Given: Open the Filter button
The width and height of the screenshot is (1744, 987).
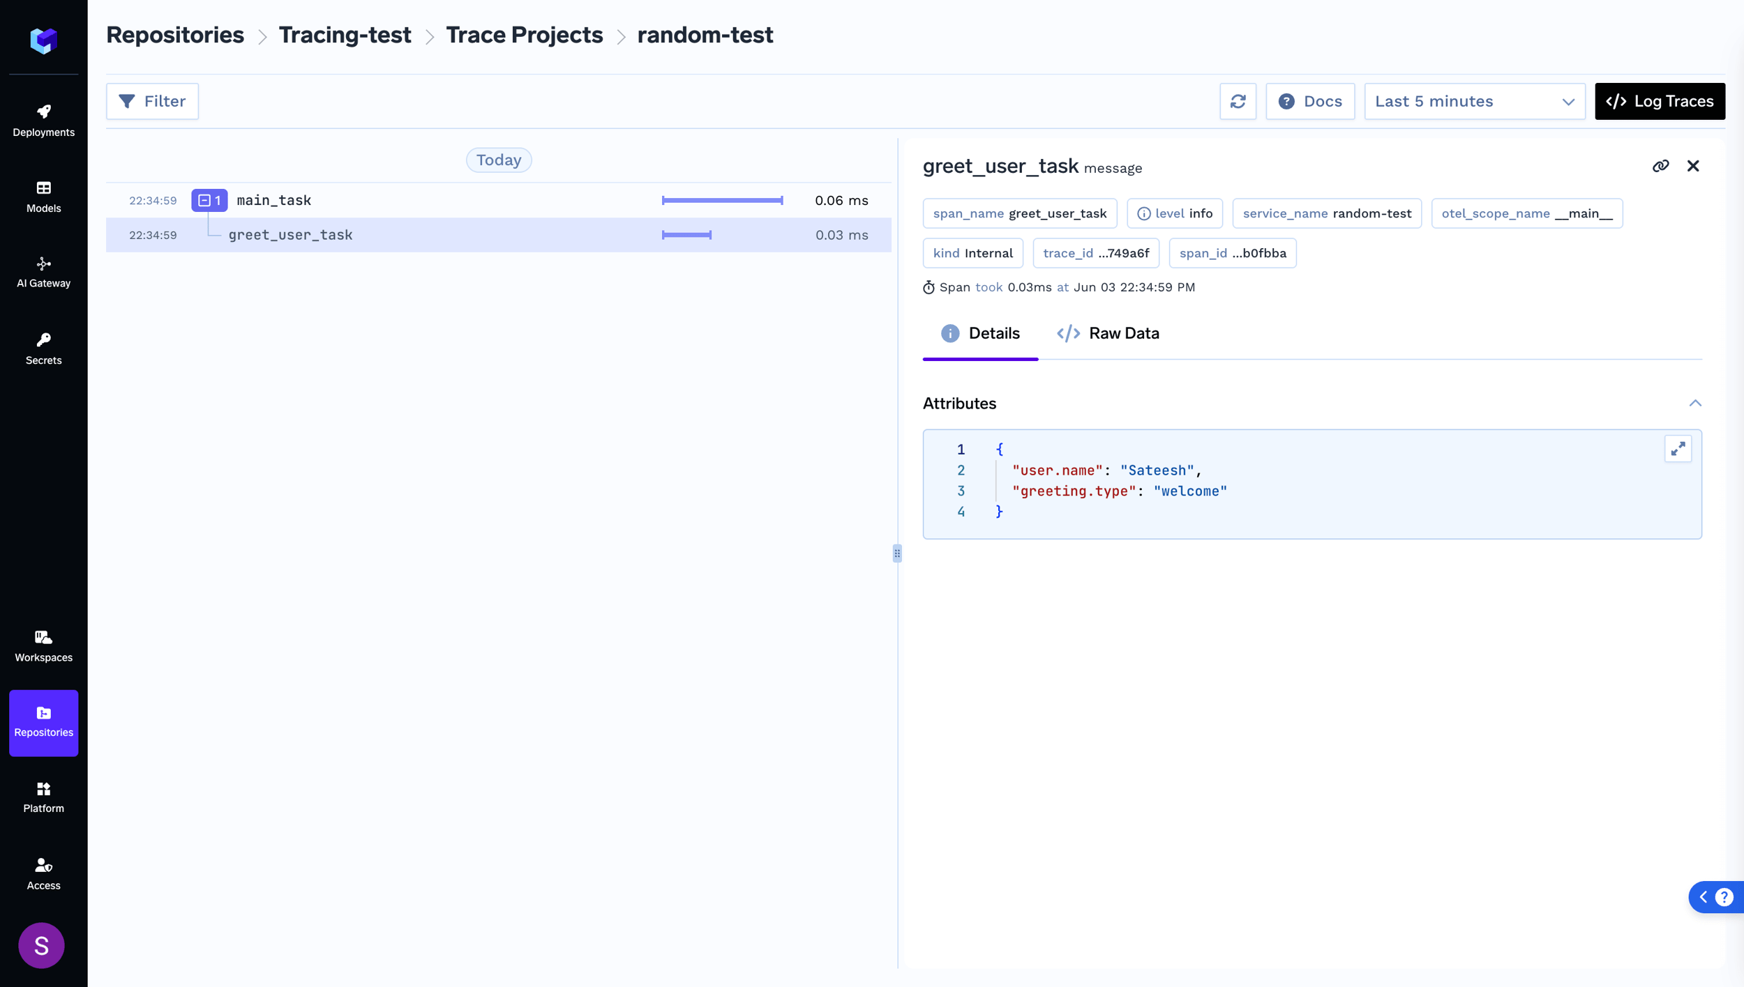Looking at the screenshot, I should tap(152, 101).
